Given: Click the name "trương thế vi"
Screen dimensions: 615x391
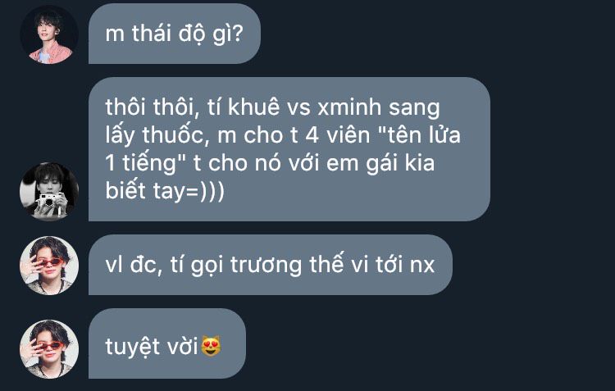Looking at the screenshot, I should click(x=299, y=265).
